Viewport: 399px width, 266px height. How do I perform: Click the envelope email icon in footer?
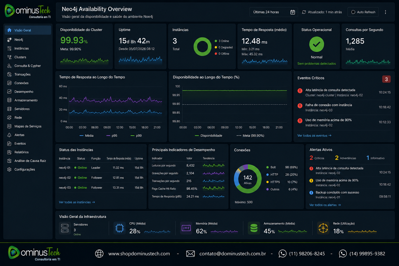pos(191,254)
